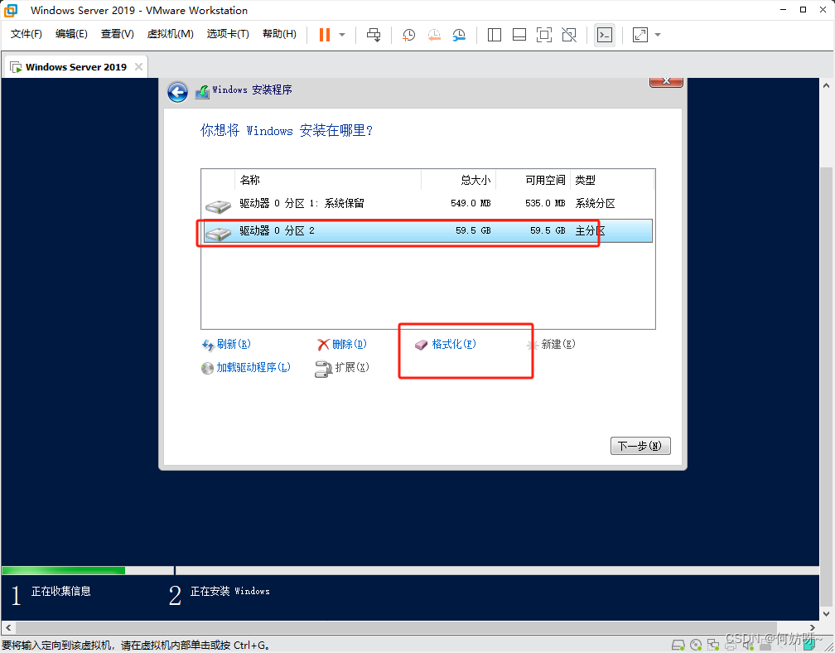The height and width of the screenshot is (653, 835).
Task: Click vertical scrollbar down arrow
Action: point(827,613)
